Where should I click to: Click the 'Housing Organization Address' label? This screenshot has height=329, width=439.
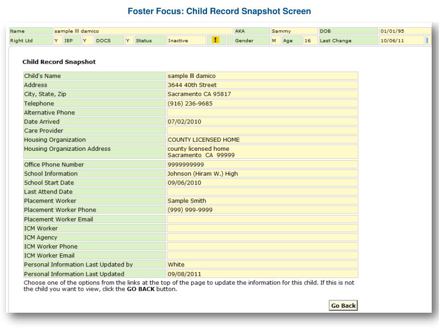point(67,149)
